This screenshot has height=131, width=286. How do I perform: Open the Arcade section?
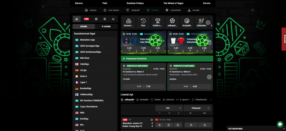click(x=194, y=10)
